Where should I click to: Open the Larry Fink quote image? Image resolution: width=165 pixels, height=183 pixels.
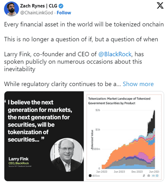click(44, 136)
